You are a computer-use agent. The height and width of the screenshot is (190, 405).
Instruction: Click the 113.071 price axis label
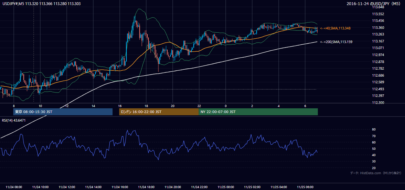[x=378, y=48]
